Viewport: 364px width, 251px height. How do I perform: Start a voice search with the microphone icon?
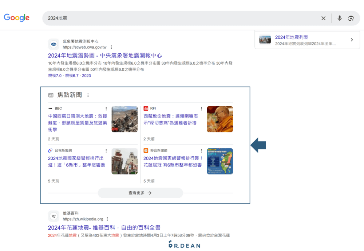pos(339,18)
